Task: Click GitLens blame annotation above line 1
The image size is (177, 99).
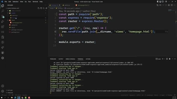Action: pyautogui.click(x=77, y=11)
